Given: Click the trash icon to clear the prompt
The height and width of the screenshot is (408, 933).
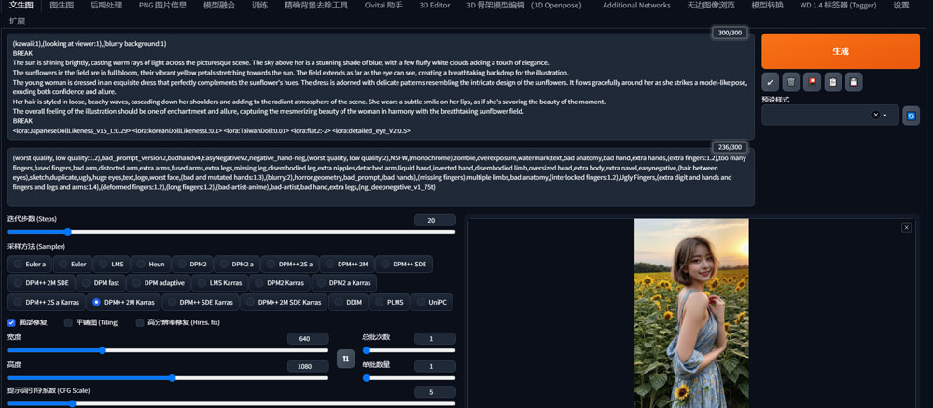Looking at the screenshot, I should [x=791, y=83].
